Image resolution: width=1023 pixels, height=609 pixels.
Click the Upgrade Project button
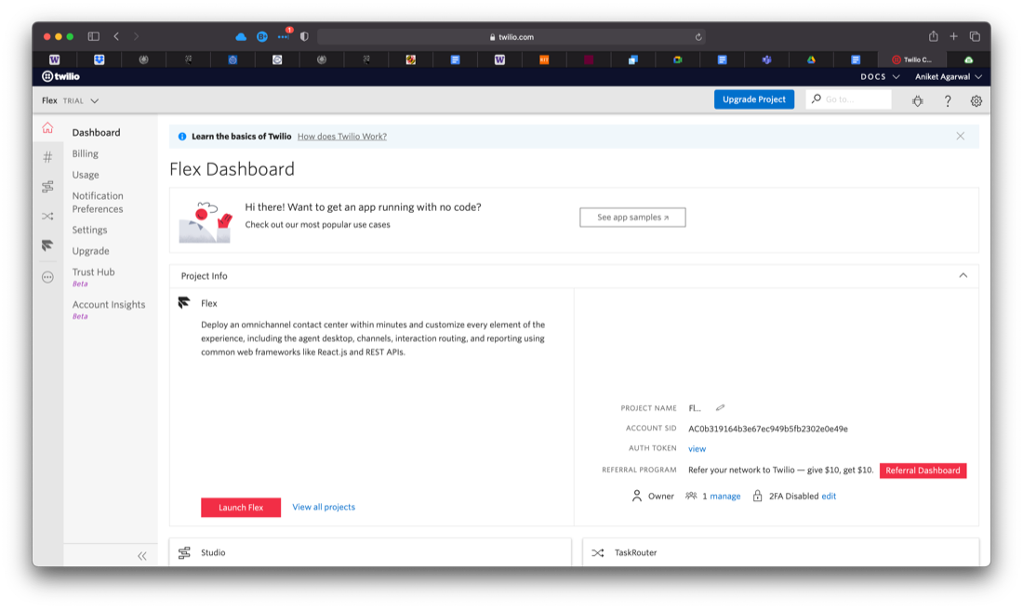point(753,99)
